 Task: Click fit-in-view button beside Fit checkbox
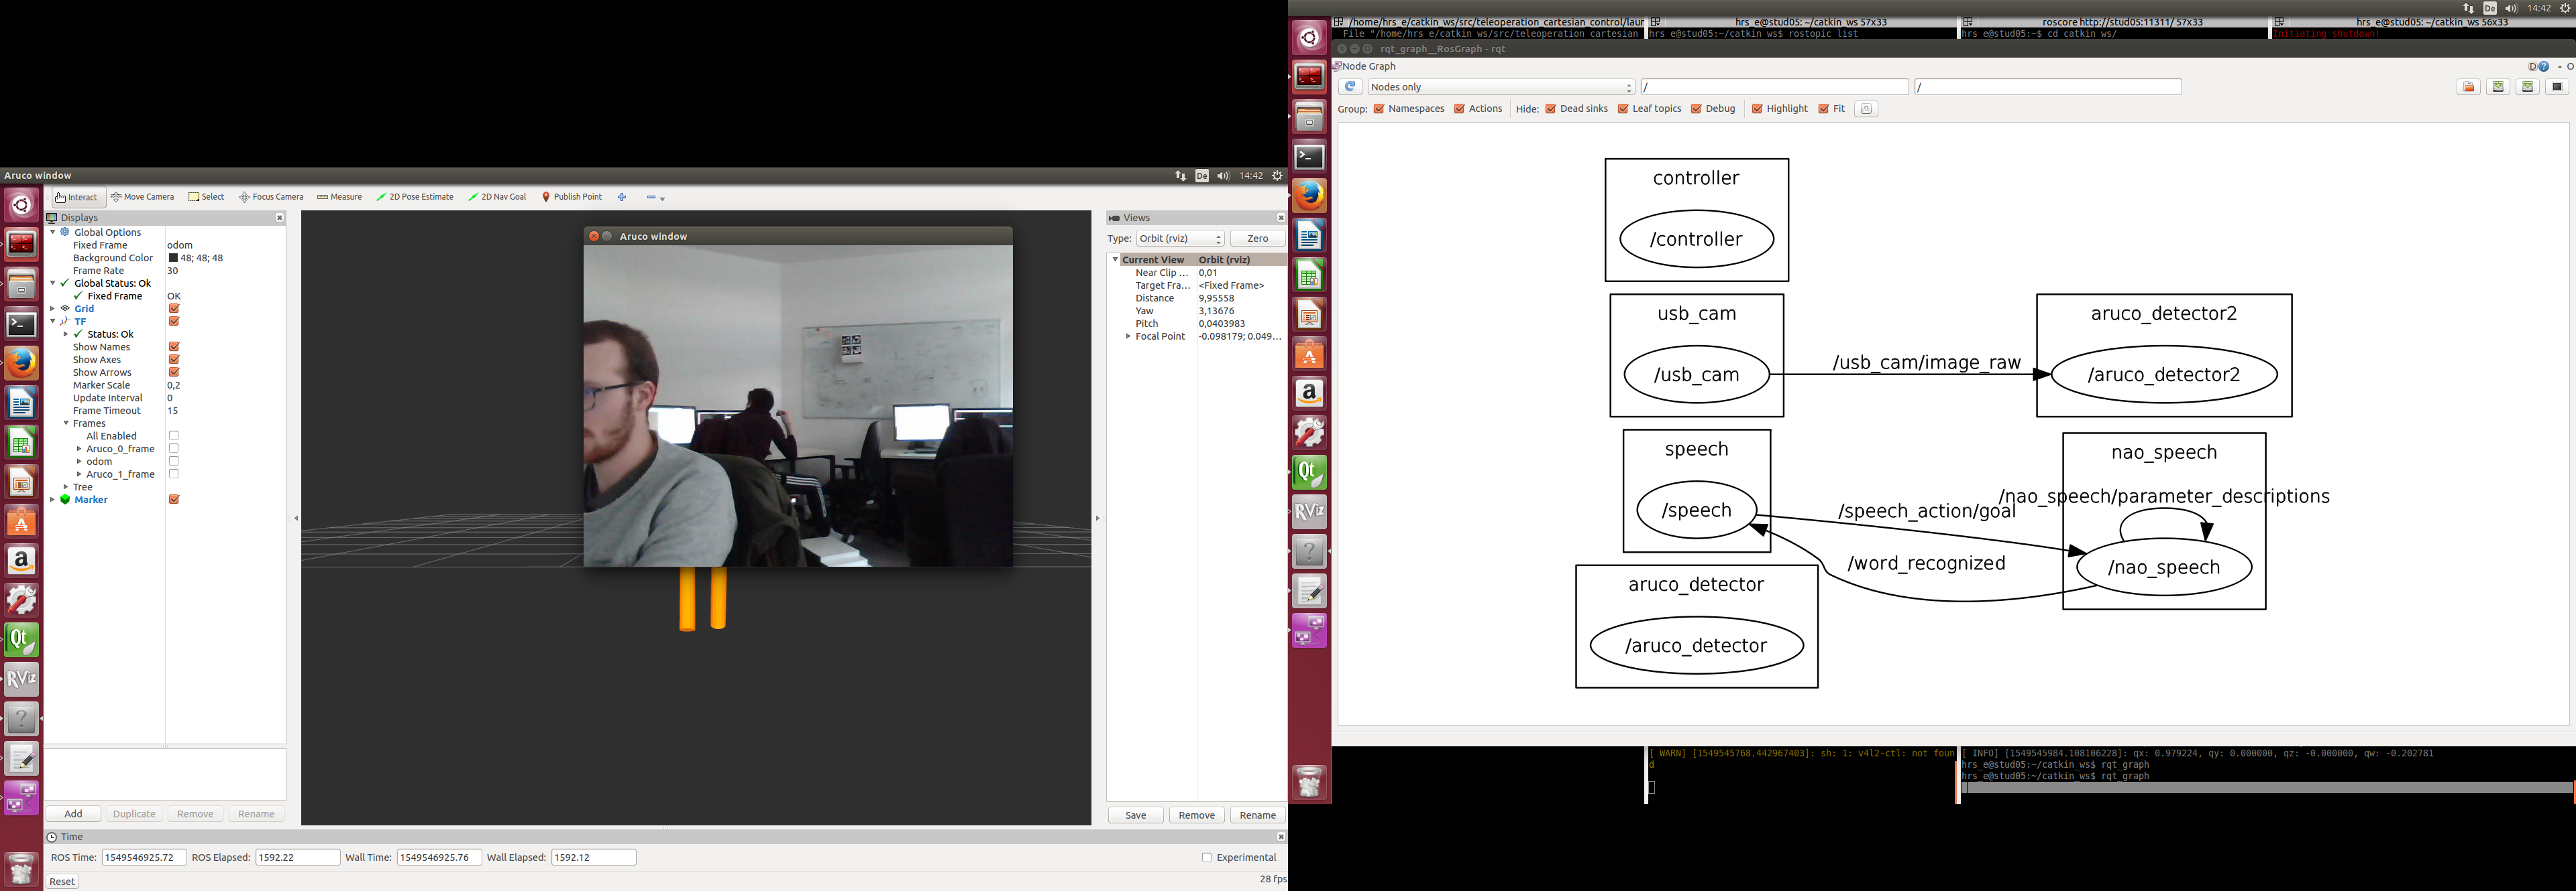coord(1865,109)
